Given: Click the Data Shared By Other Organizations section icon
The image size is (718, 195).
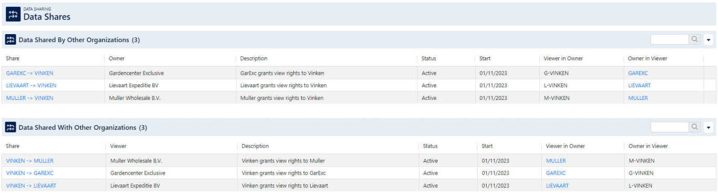Looking at the screenshot, I should (11, 40).
